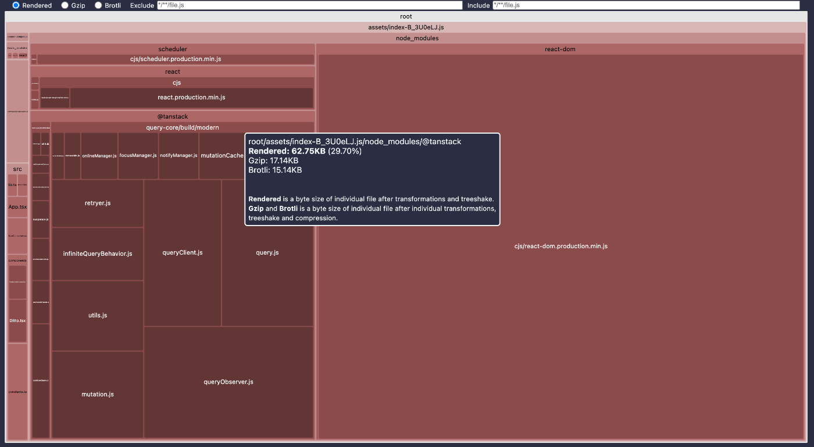The height and width of the screenshot is (447, 814).
Task: Select utils.js block below infiniteQueryBehavior.js
Action: [x=98, y=316]
